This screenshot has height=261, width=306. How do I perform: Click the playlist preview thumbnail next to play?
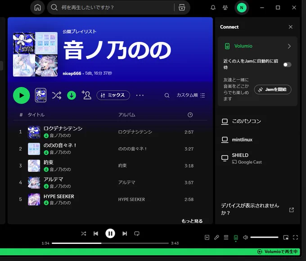pos(40,95)
